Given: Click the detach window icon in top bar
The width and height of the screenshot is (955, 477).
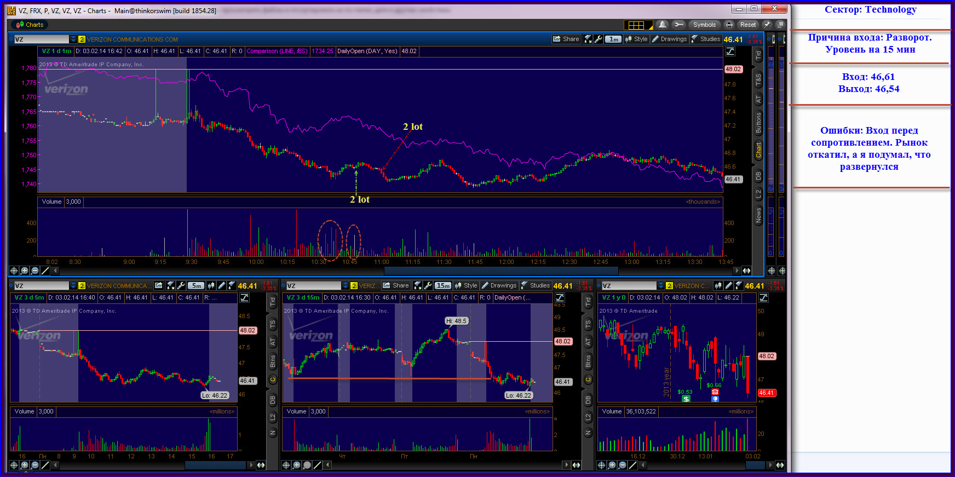Looking at the screenshot, I should click(780, 25).
